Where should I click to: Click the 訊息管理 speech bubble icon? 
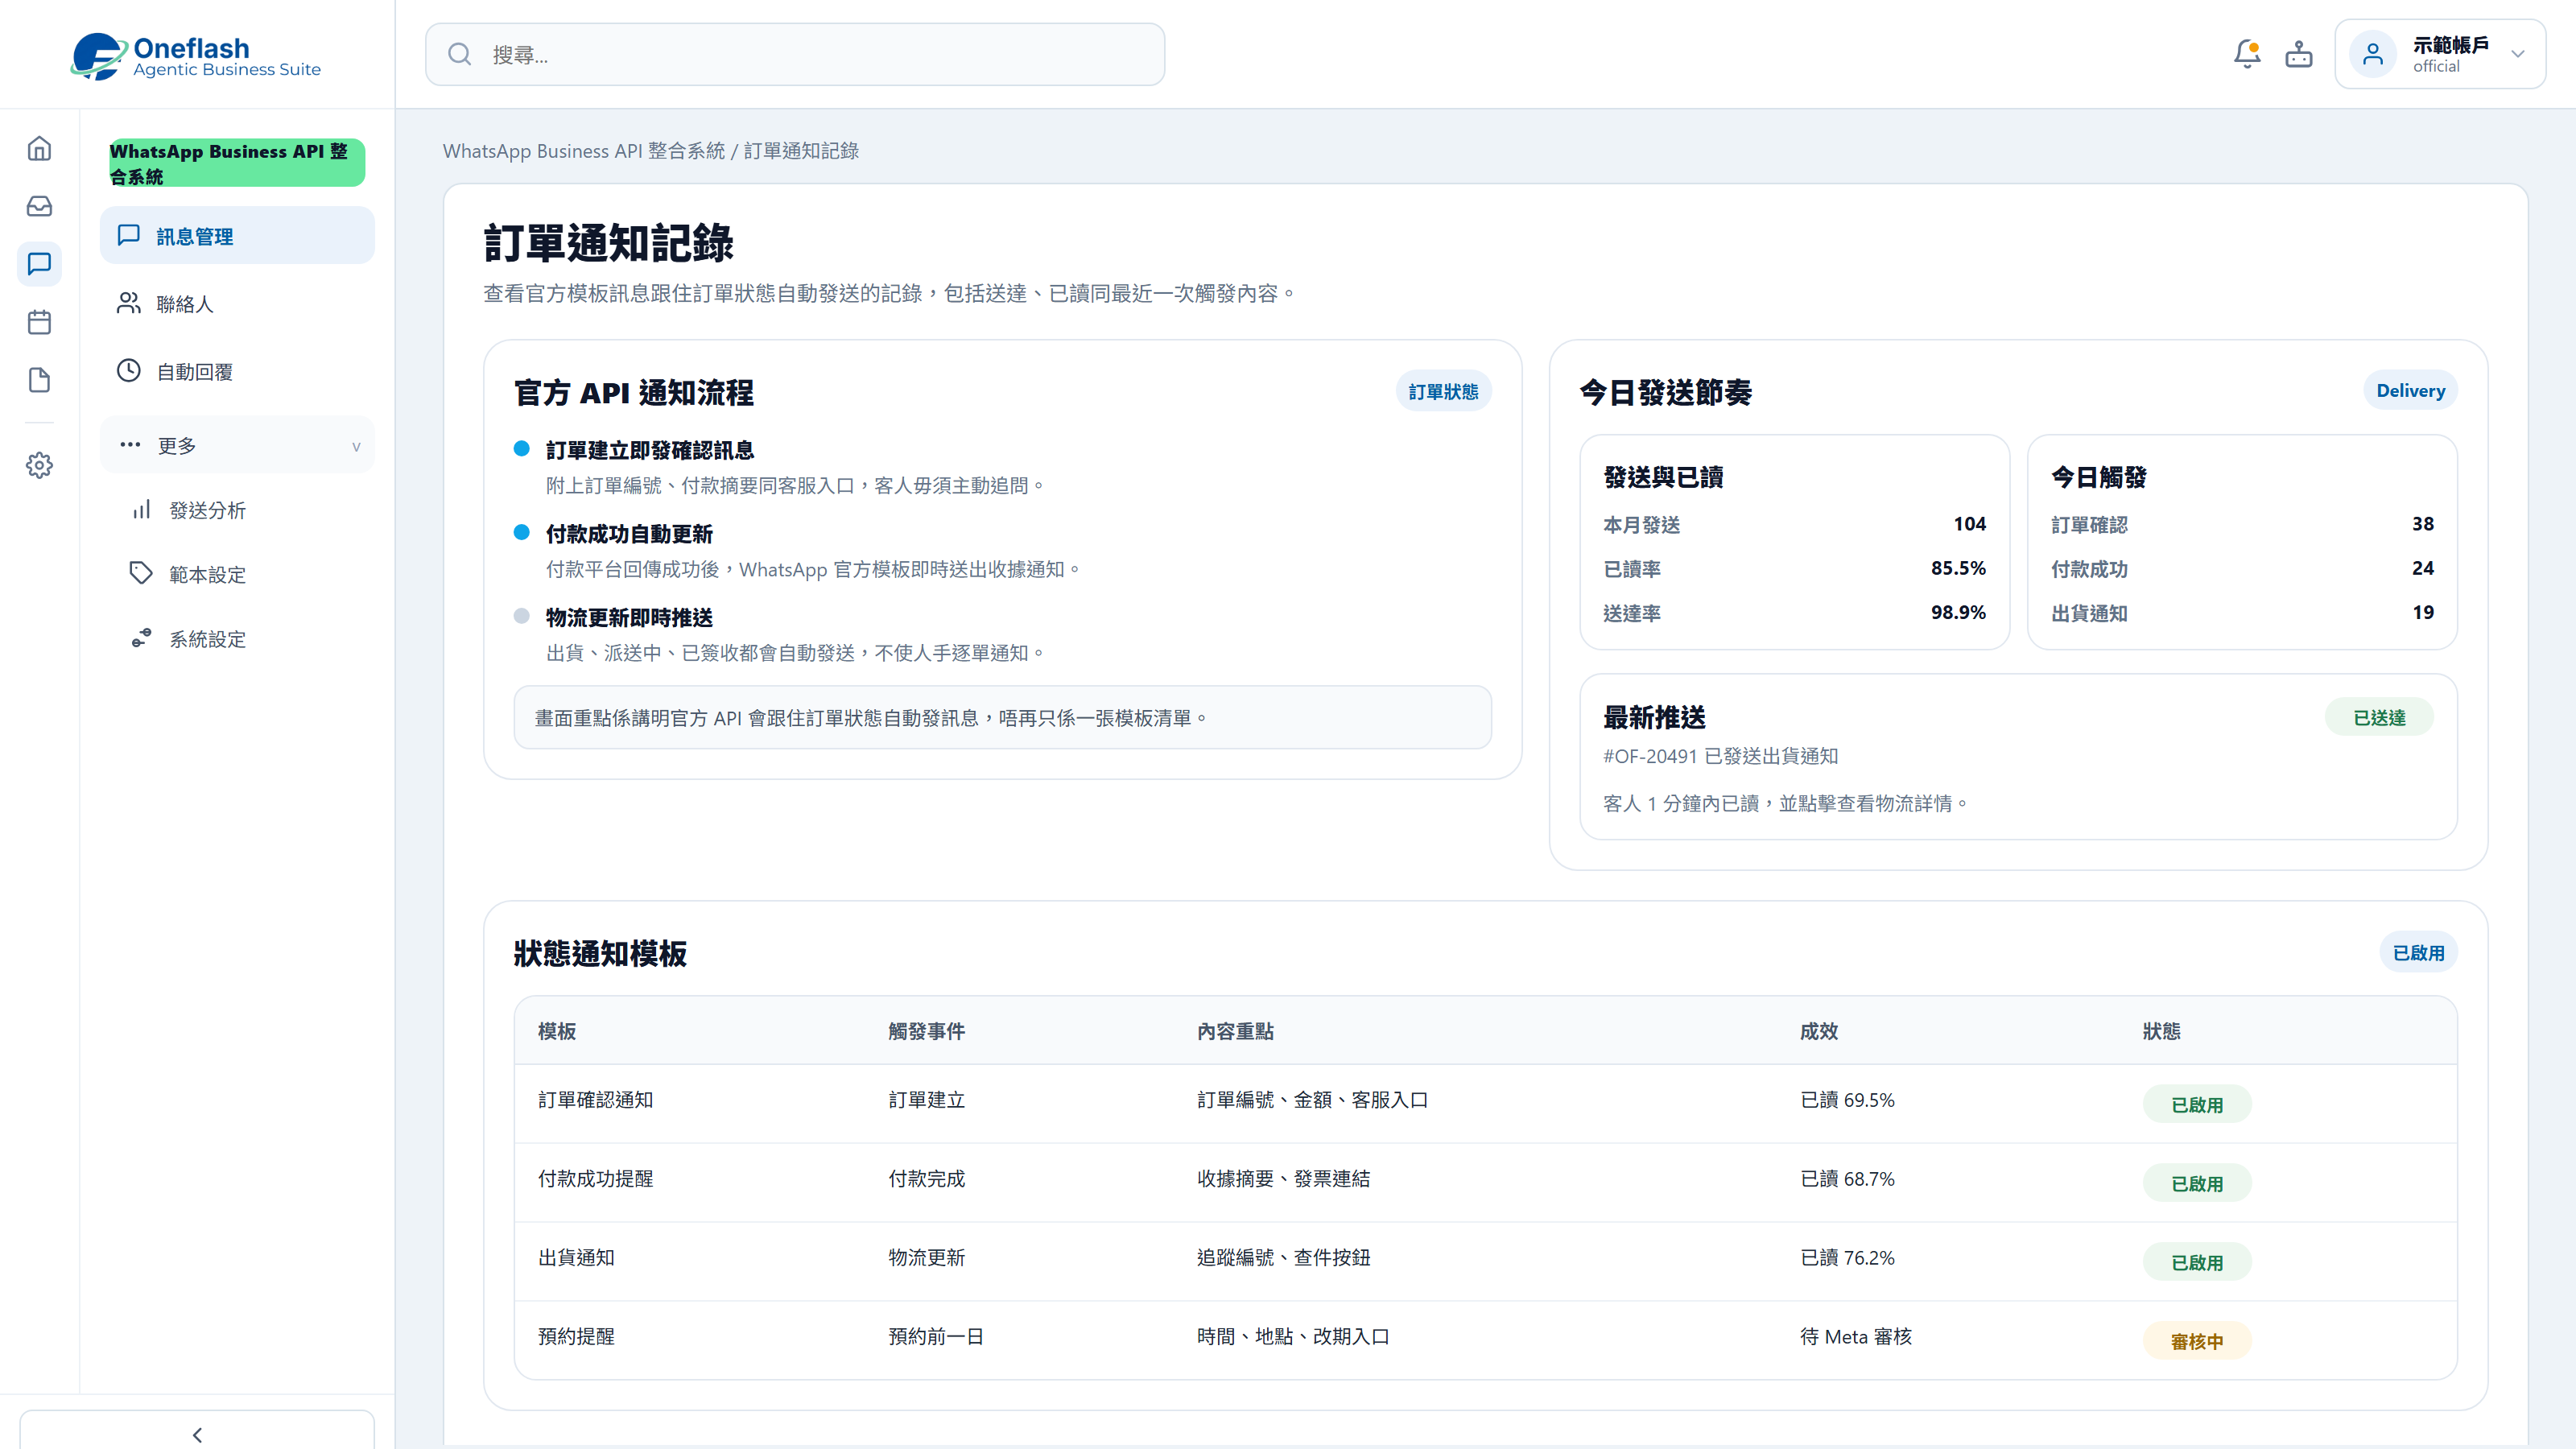[129, 235]
